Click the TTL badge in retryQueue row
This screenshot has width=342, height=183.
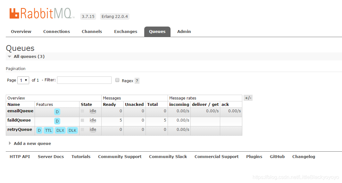tap(48, 131)
